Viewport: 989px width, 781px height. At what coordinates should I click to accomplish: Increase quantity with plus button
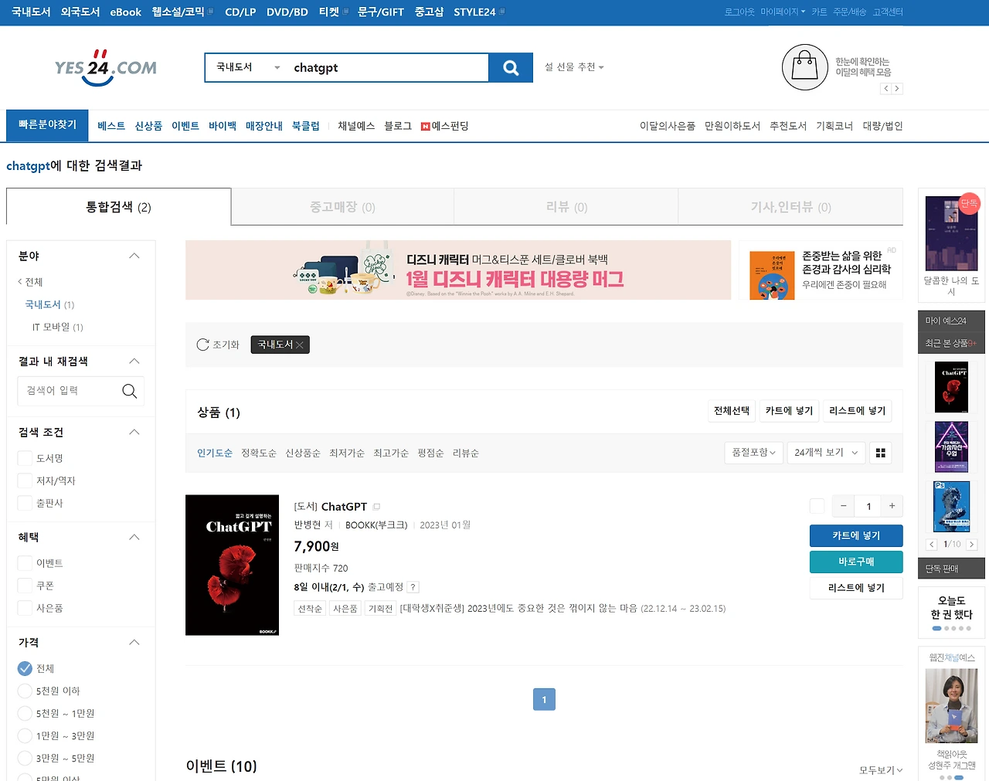892,506
